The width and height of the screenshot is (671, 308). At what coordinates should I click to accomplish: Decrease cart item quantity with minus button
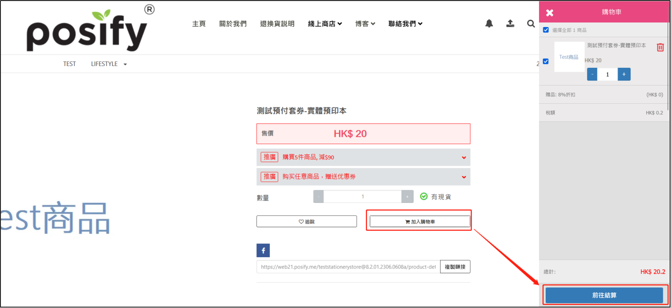coord(592,75)
